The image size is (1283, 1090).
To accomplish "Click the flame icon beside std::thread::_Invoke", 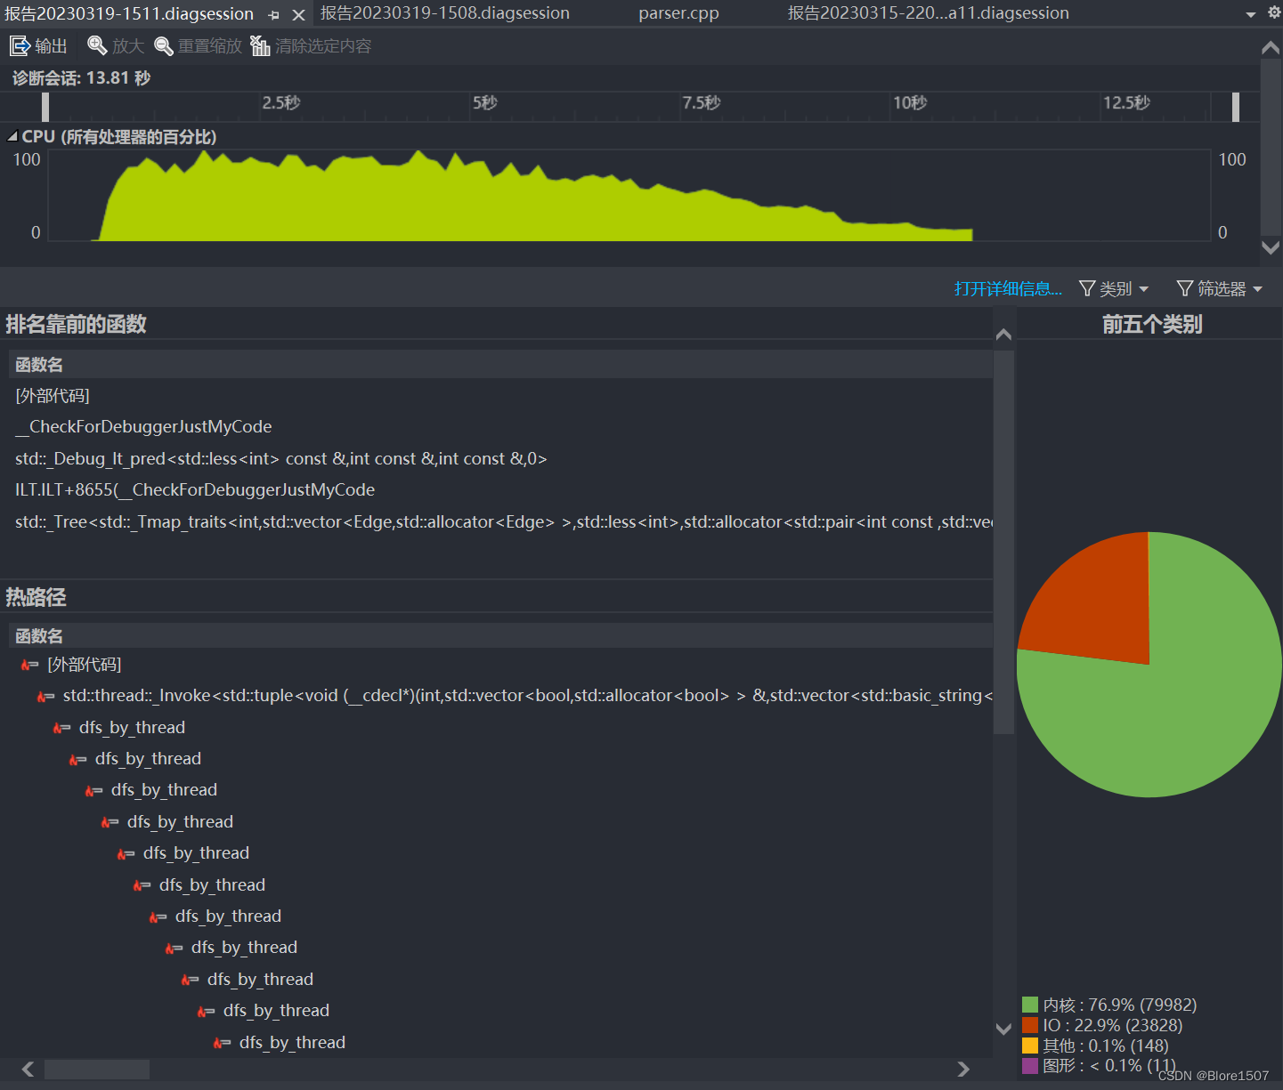I will point(45,697).
